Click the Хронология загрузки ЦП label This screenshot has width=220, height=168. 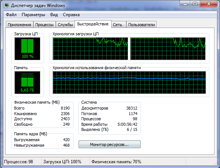76,34
